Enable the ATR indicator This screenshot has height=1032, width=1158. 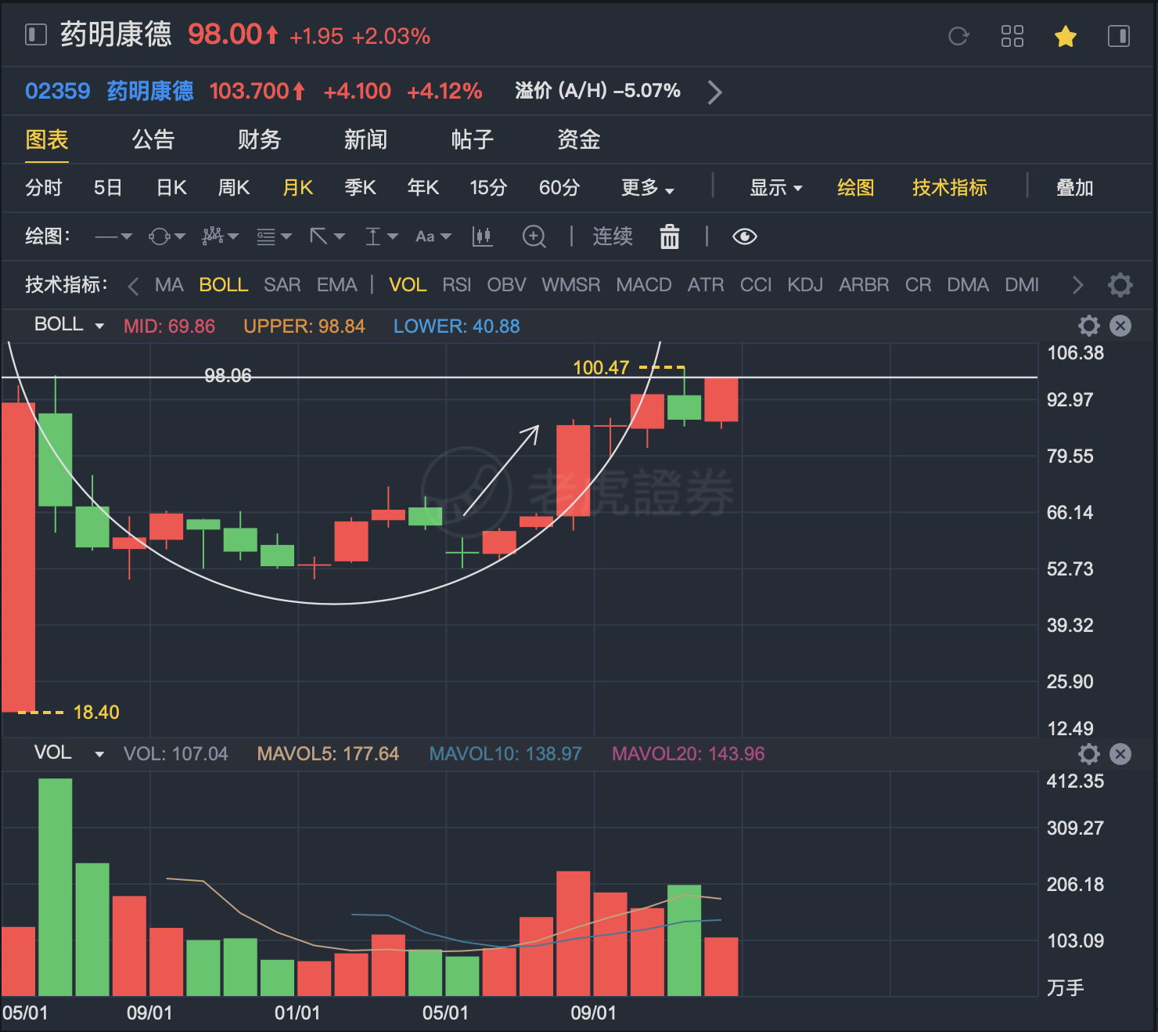click(x=706, y=285)
